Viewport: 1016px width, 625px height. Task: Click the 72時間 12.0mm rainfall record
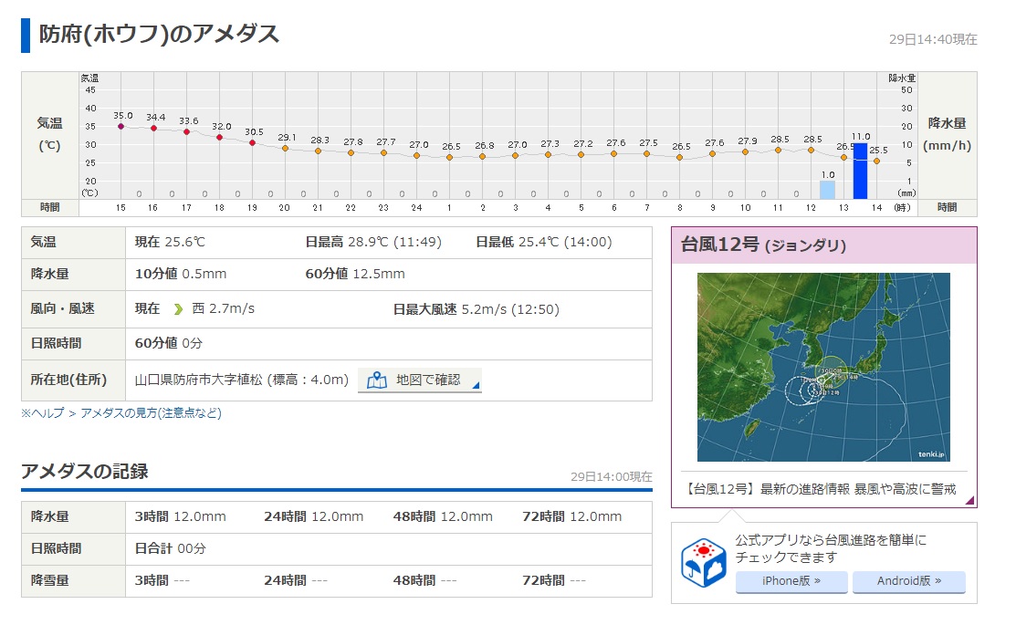click(572, 516)
